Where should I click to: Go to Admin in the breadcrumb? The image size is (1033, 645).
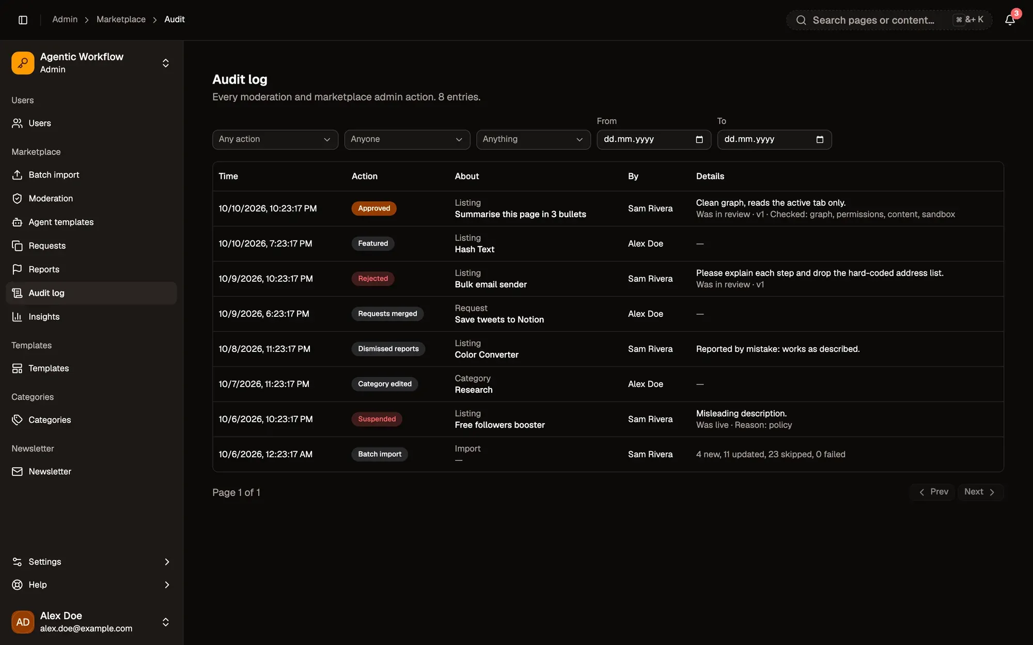point(65,20)
